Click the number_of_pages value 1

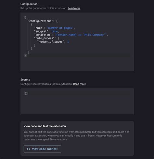[x=68, y=42]
